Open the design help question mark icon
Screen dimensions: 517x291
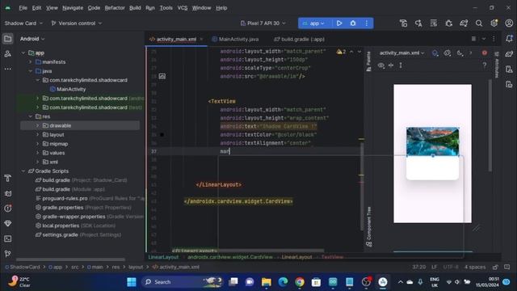coord(485,65)
